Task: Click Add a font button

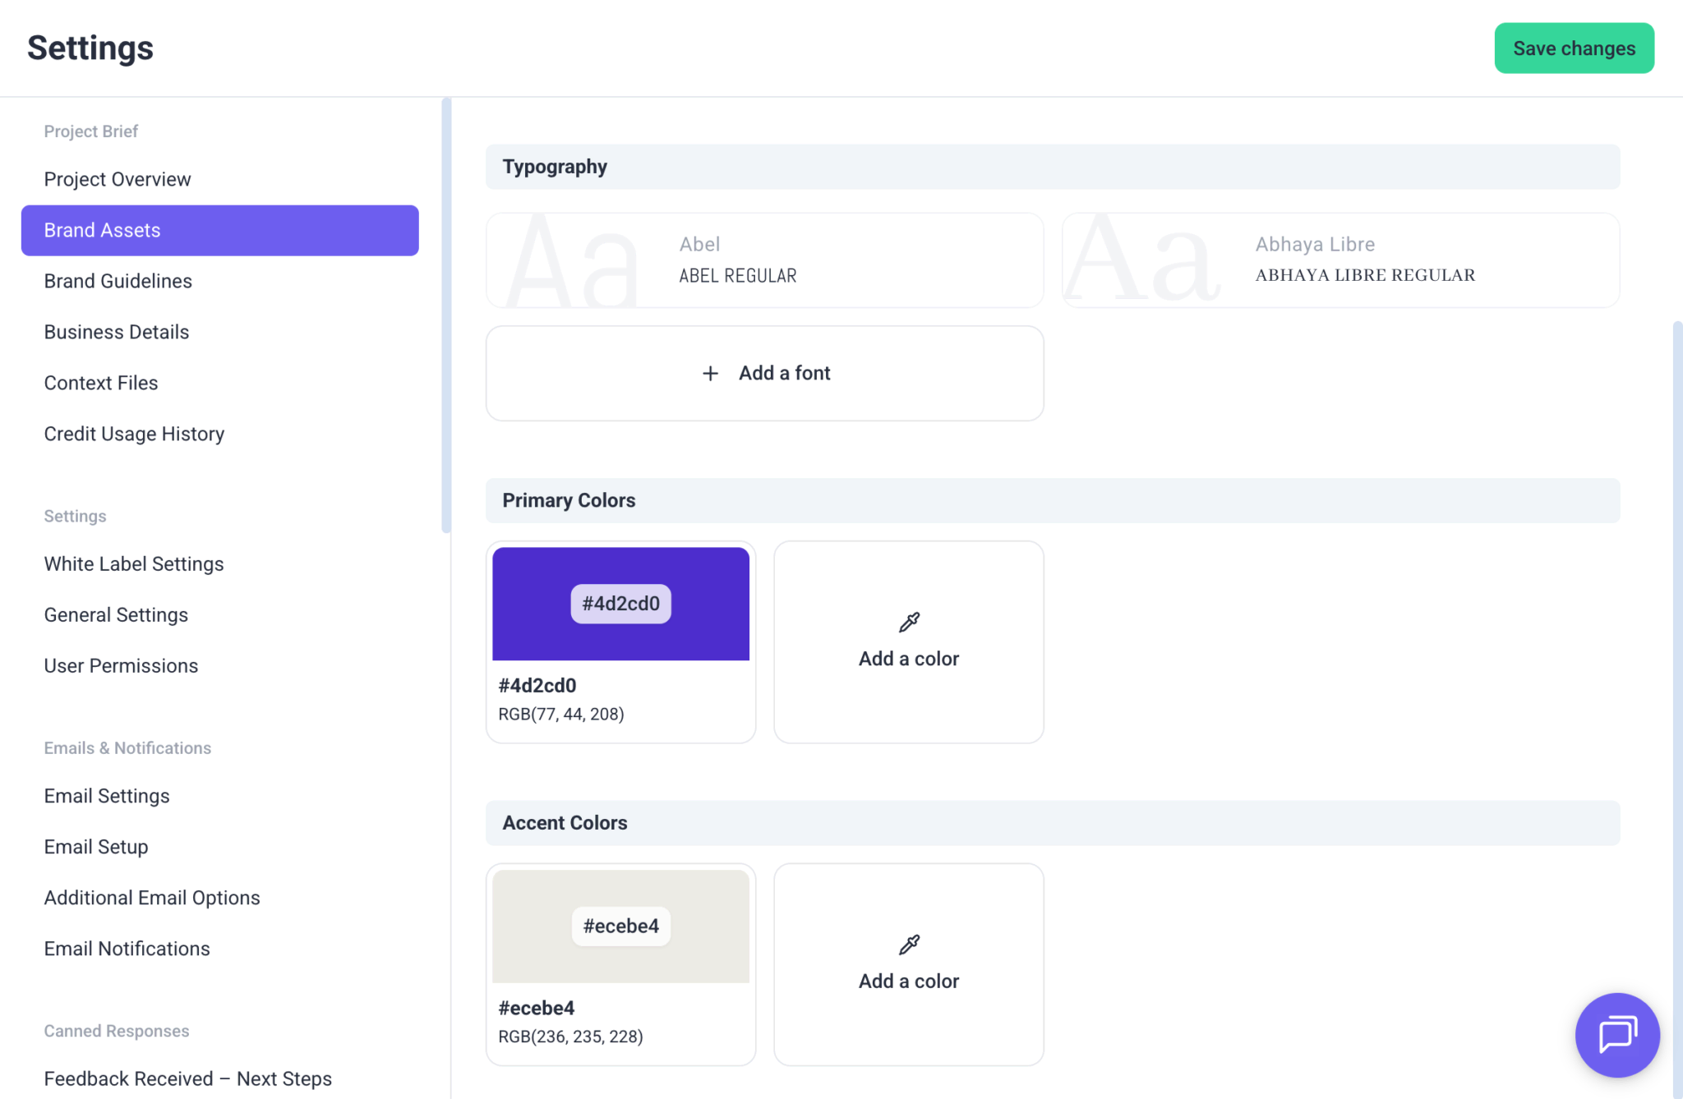Action: point(764,374)
